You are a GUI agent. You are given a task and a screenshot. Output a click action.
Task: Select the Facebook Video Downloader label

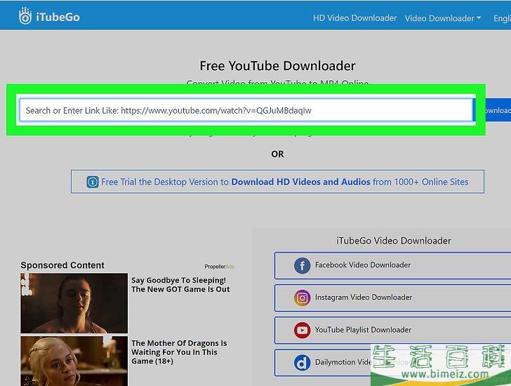tap(362, 265)
